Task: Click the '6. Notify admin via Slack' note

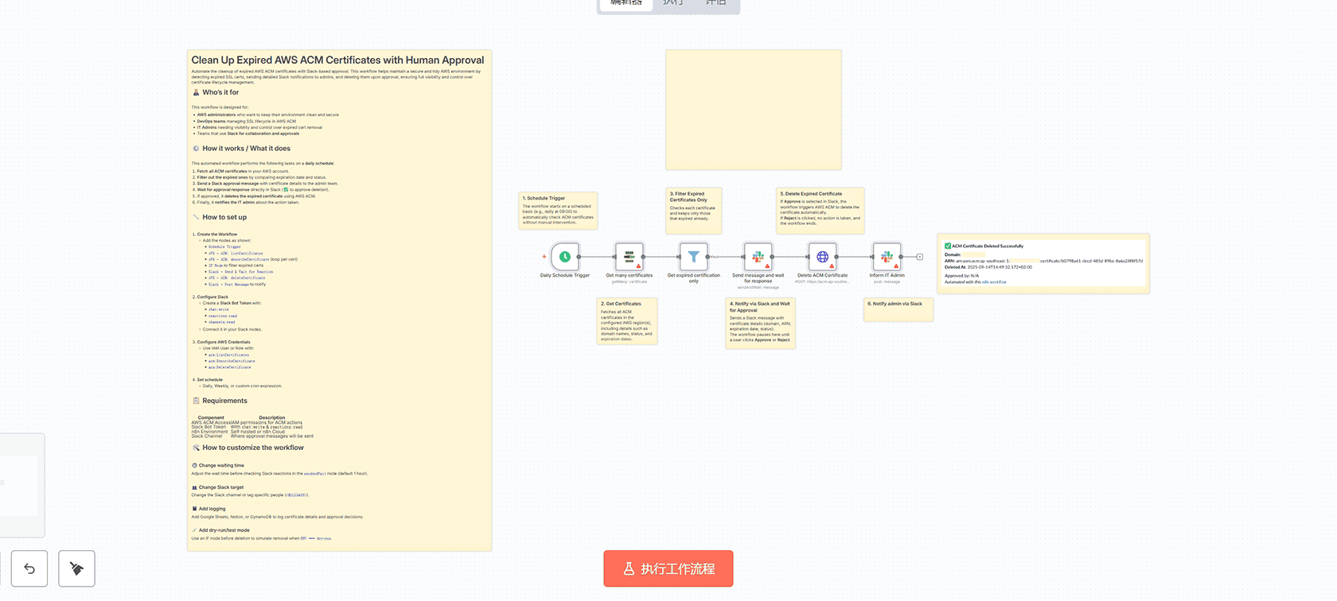Action: 898,310
